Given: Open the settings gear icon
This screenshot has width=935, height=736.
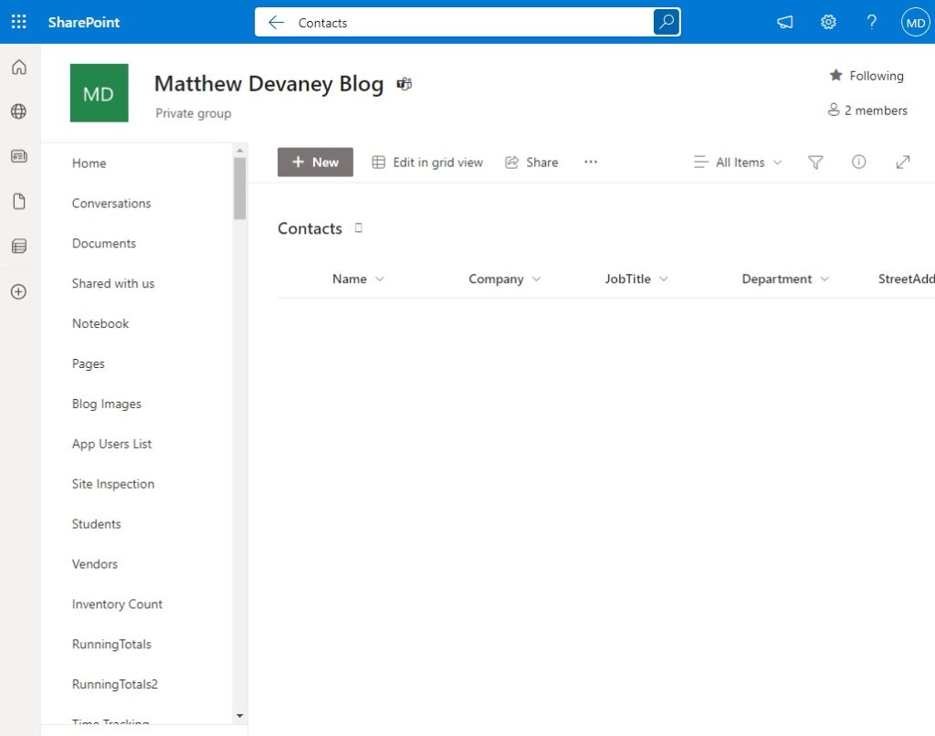Looking at the screenshot, I should [827, 22].
